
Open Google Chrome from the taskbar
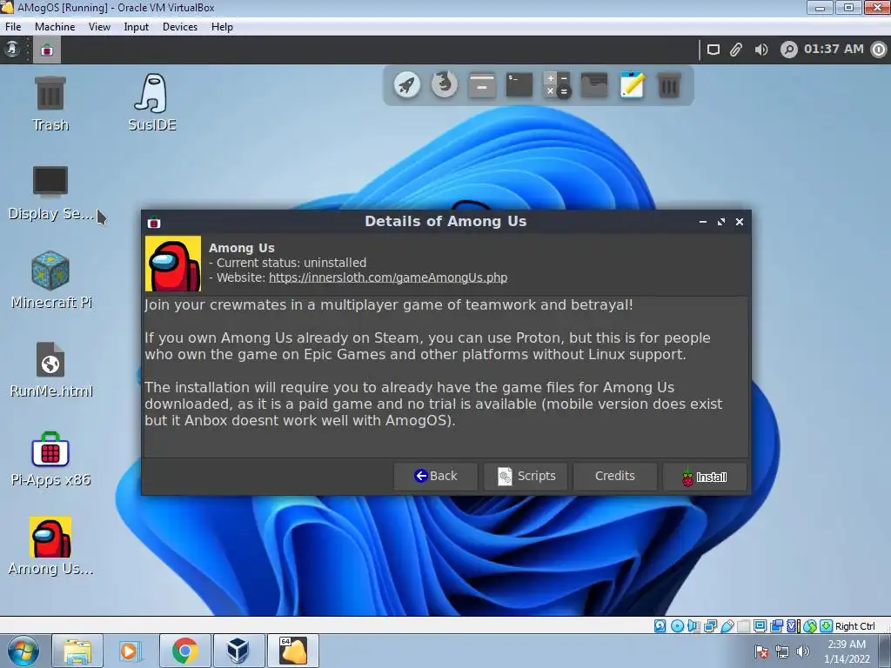(x=184, y=651)
